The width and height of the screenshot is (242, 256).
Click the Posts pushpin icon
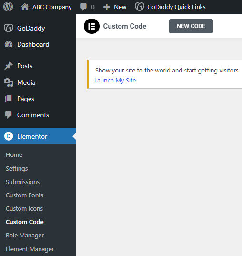pyautogui.click(x=8, y=66)
